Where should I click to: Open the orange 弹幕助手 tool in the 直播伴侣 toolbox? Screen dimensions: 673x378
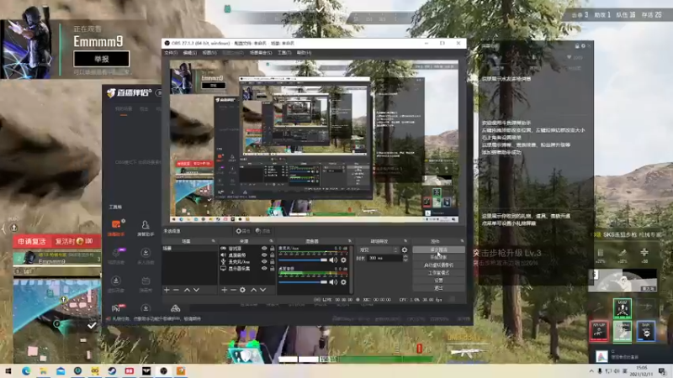(116, 228)
